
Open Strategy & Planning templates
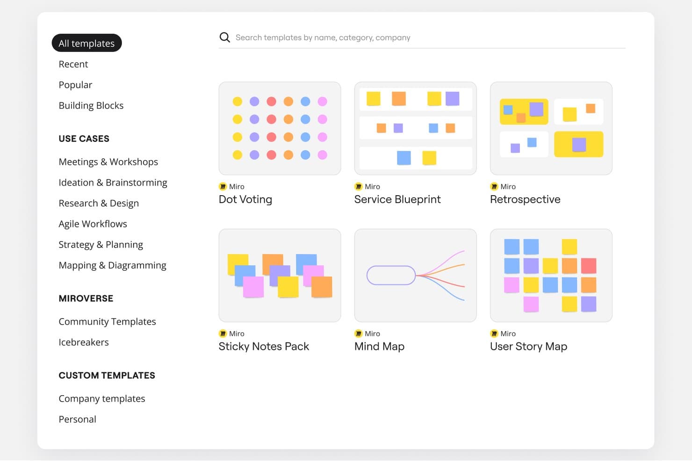click(101, 245)
